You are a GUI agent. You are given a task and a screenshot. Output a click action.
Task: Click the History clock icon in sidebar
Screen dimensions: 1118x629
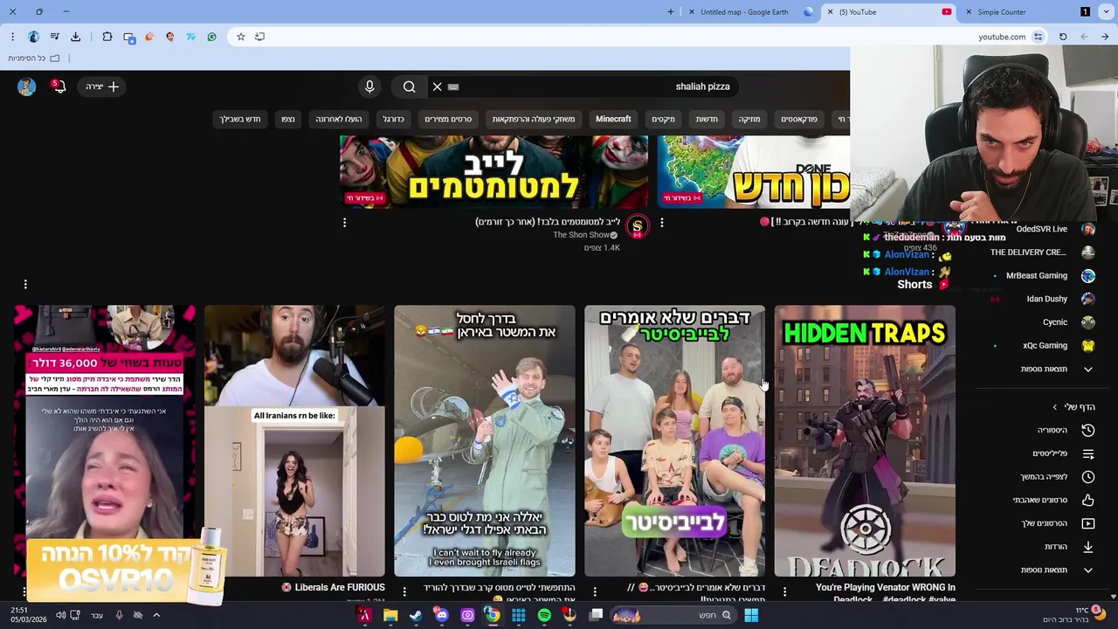tap(1088, 430)
